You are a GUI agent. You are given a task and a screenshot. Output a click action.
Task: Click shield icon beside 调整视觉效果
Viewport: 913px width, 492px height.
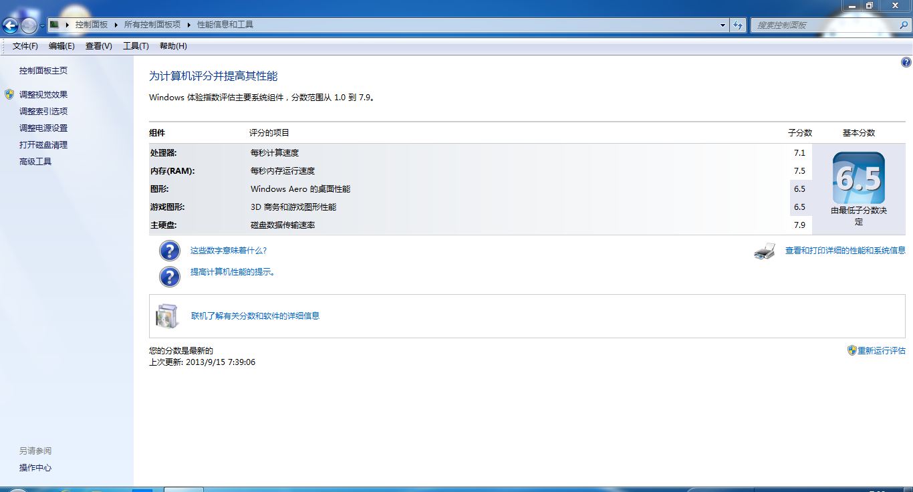click(9, 94)
